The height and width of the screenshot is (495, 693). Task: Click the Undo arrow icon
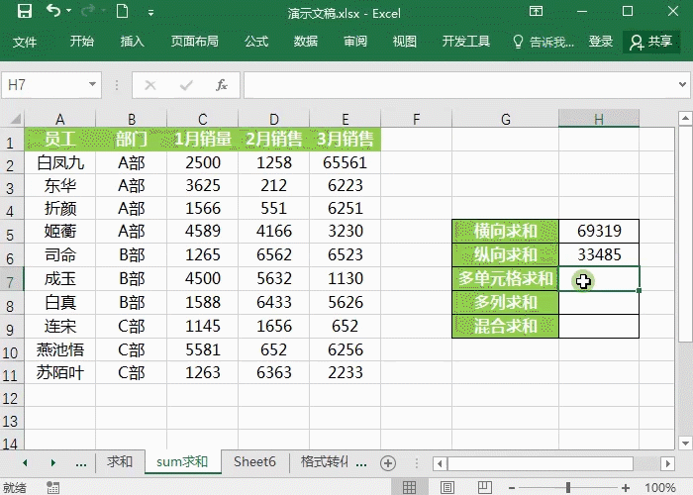coord(52,11)
